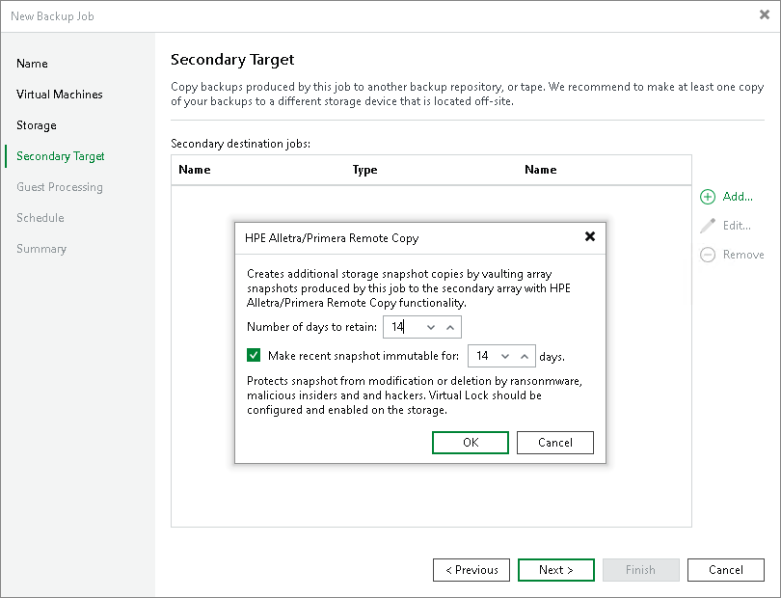
Task: Close the New Backup Job window
Action: click(x=764, y=15)
